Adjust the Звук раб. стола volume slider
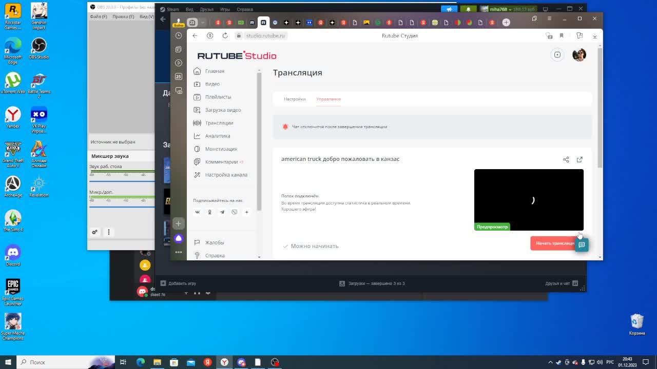The width and height of the screenshot is (657, 369). point(122,181)
